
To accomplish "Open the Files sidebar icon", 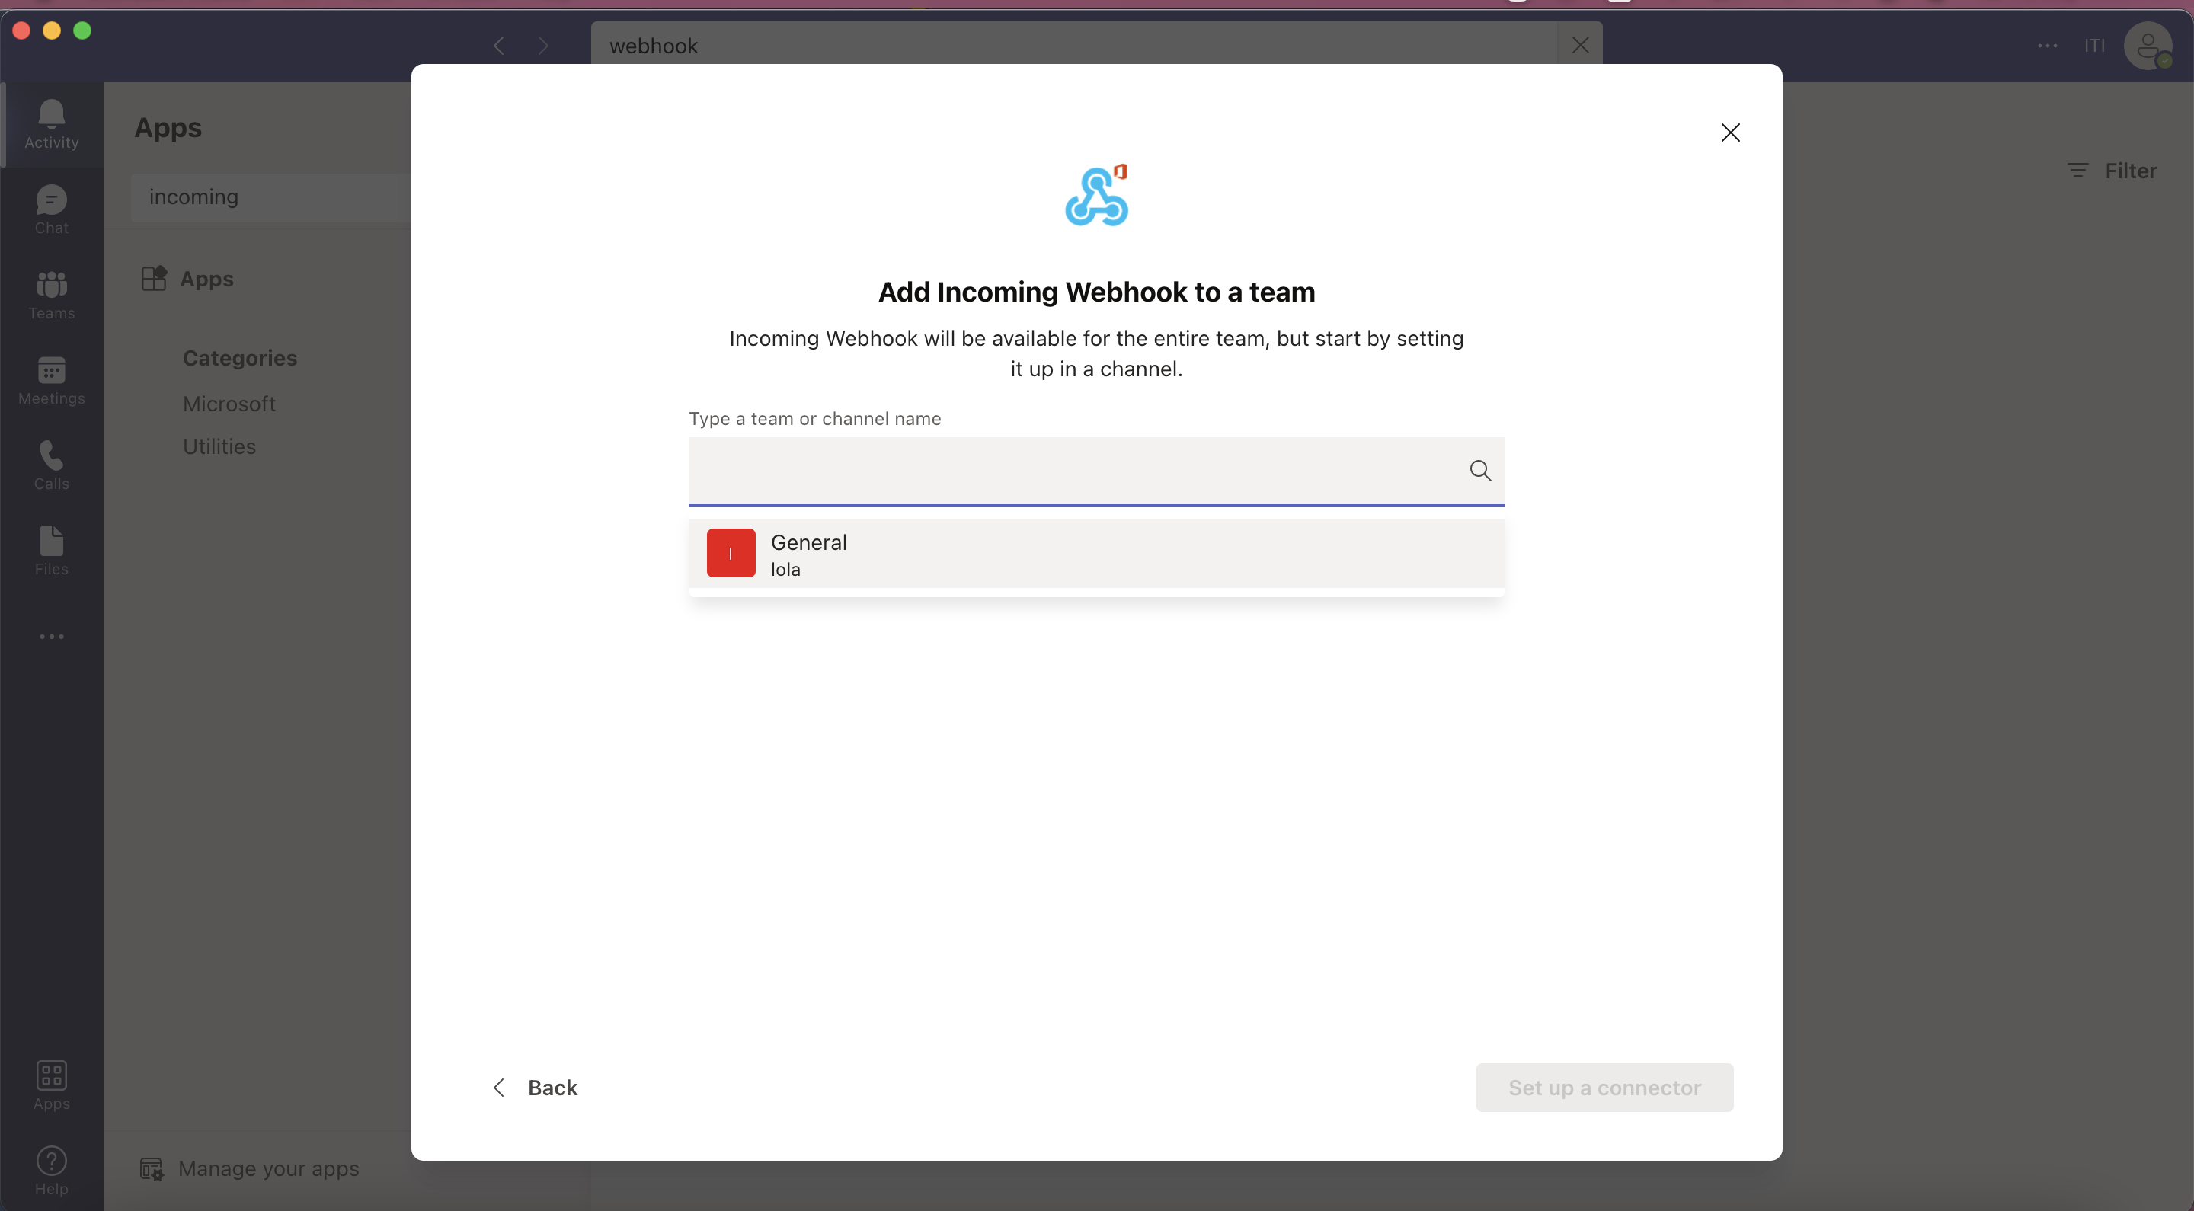I will [x=51, y=549].
